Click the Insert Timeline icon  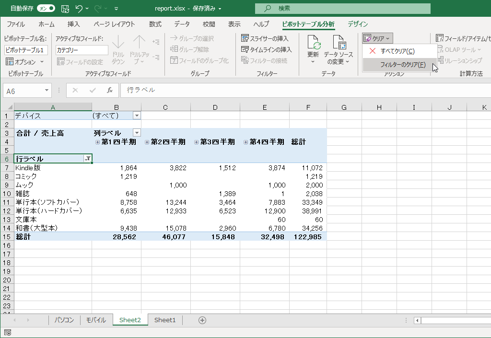[245, 49]
